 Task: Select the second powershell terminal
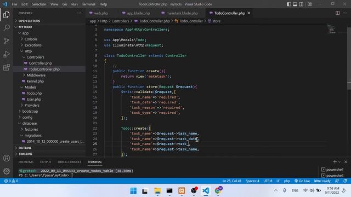[332, 176]
